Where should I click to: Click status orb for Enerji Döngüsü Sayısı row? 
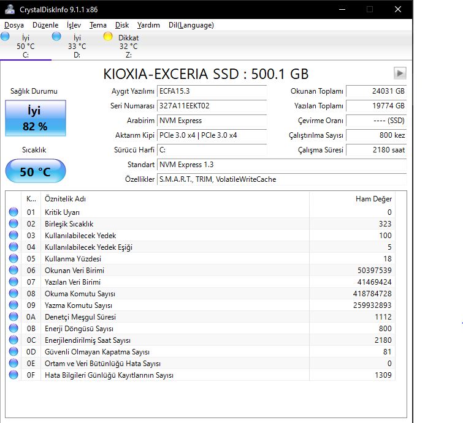tap(13, 328)
